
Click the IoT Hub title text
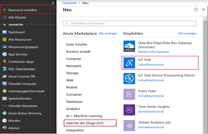[145, 60]
